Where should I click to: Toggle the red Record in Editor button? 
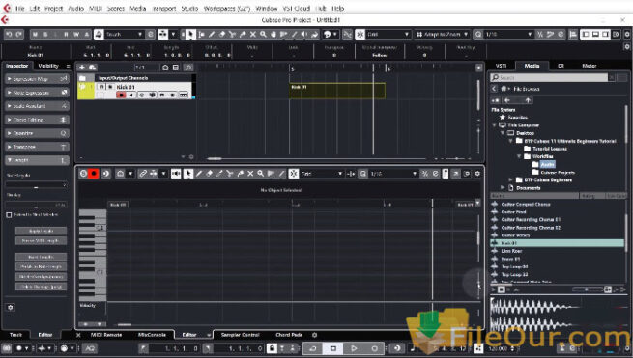coord(93,174)
